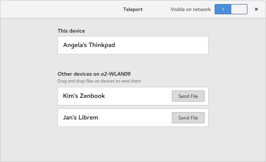
Task: Click empty space right of Angela's Thinkpad name
Action: click(162, 45)
